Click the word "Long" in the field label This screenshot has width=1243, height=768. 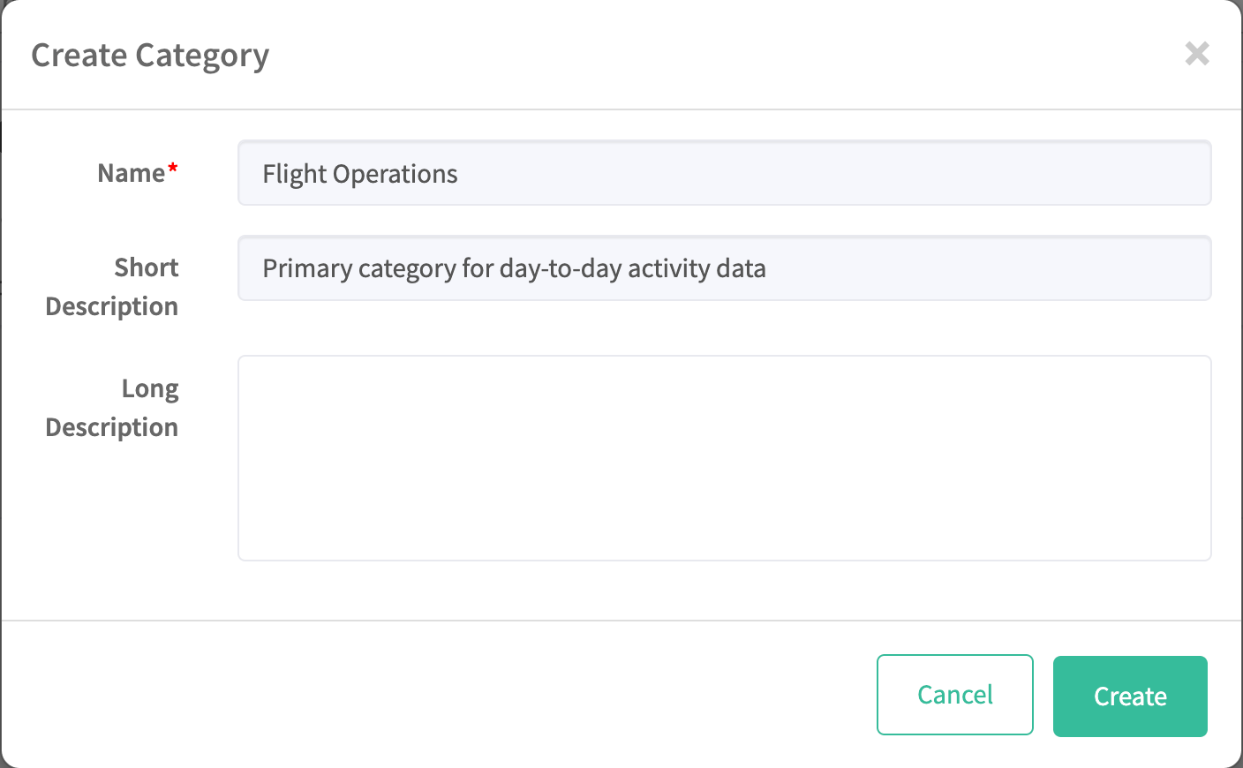tap(150, 388)
